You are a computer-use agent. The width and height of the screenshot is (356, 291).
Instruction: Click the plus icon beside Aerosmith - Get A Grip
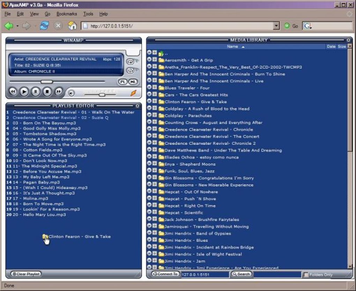point(155,59)
